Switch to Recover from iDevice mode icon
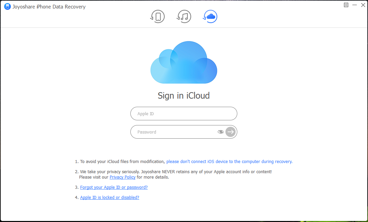 (158, 16)
